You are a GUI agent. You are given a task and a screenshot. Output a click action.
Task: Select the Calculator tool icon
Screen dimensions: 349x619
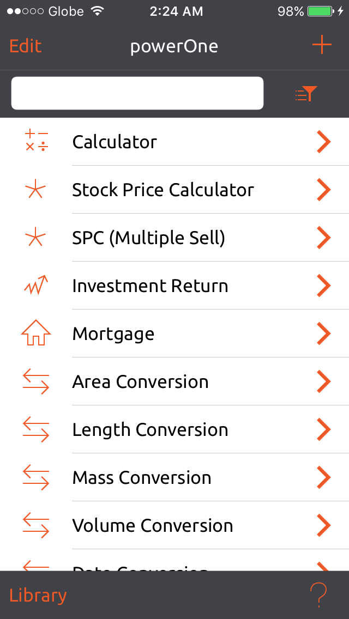tap(35, 142)
